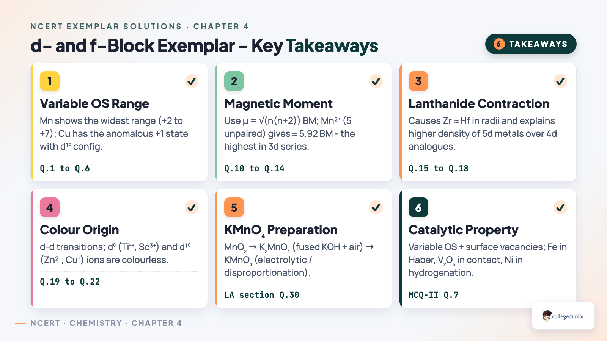Toggle the checkmark on Magnetic Moment card
Image resolution: width=607 pixels, height=341 pixels.
376,81
